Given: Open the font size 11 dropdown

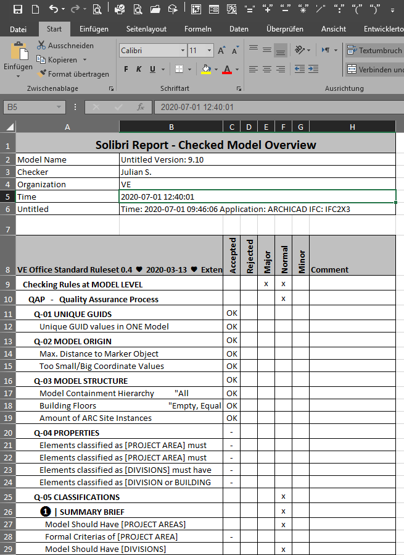Looking at the screenshot, I should tap(210, 51).
